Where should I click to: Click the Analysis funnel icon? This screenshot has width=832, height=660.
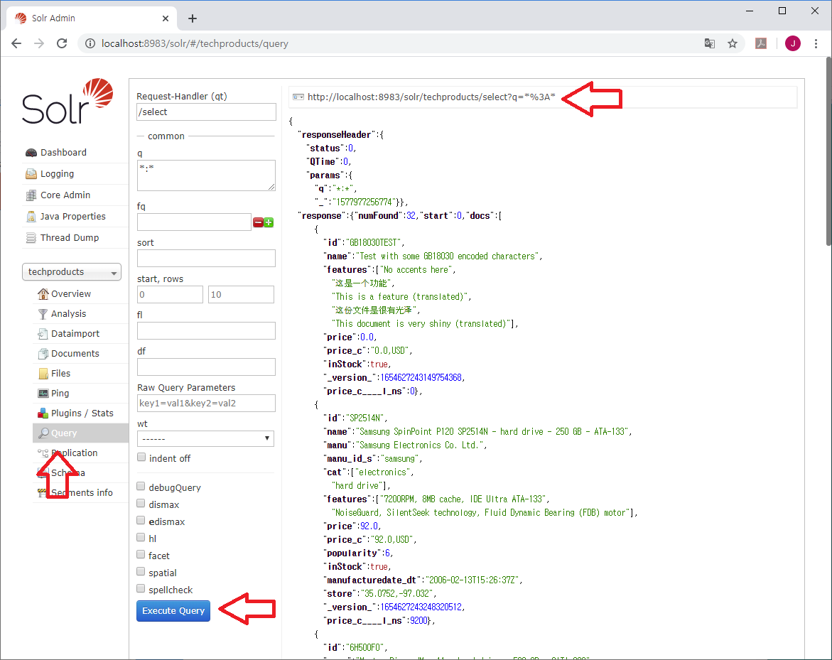point(43,314)
